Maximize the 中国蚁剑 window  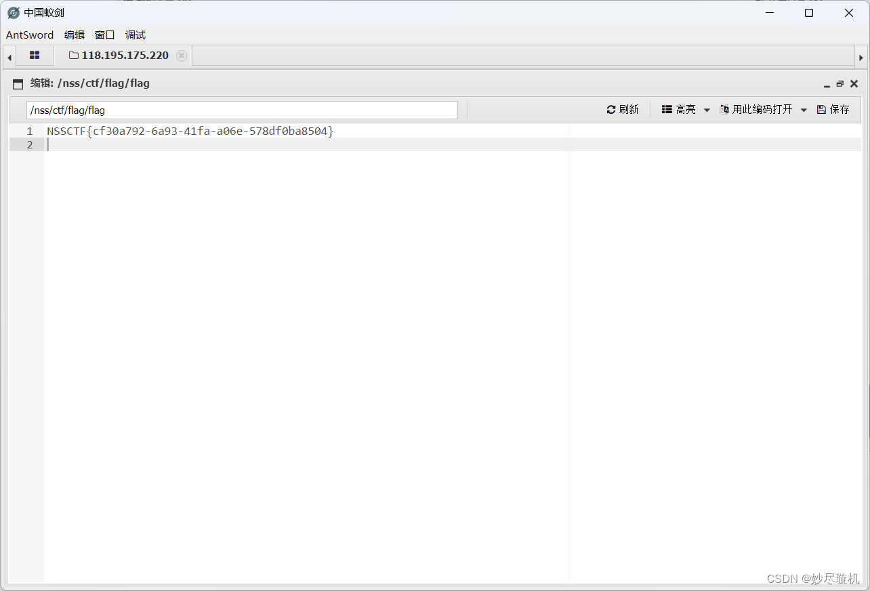[x=809, y=13]
